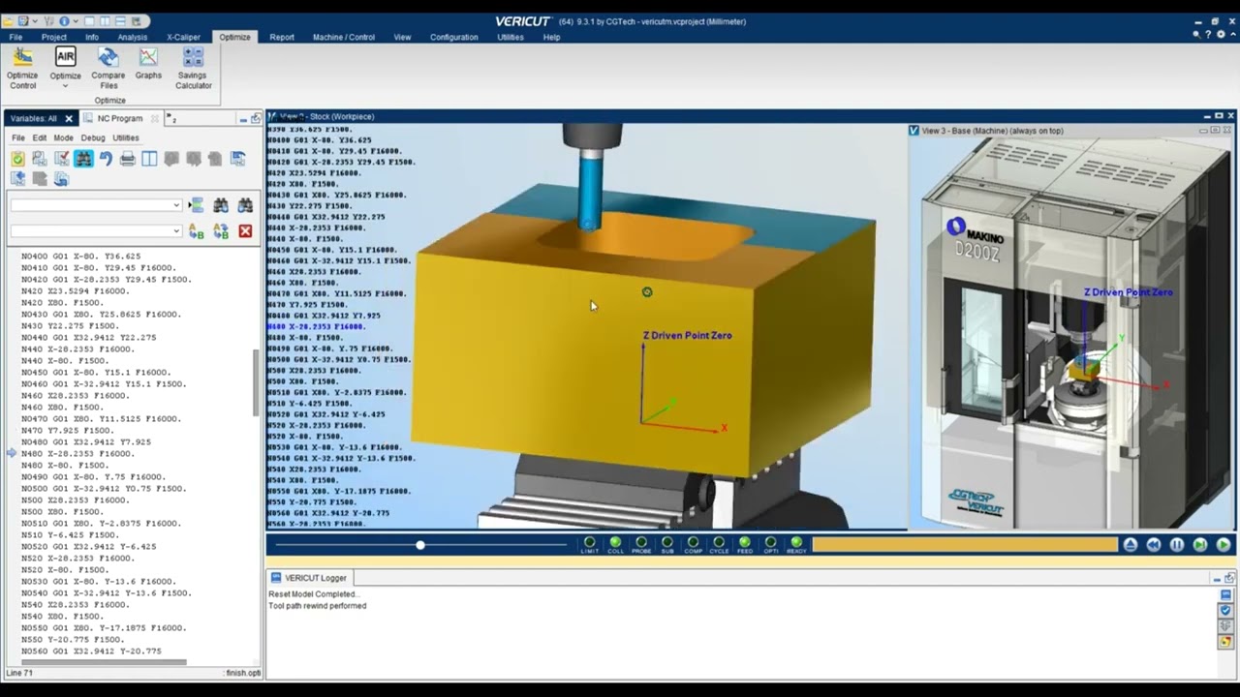Select the single view layout icon
1240x697 pixels.
point(89,21)
